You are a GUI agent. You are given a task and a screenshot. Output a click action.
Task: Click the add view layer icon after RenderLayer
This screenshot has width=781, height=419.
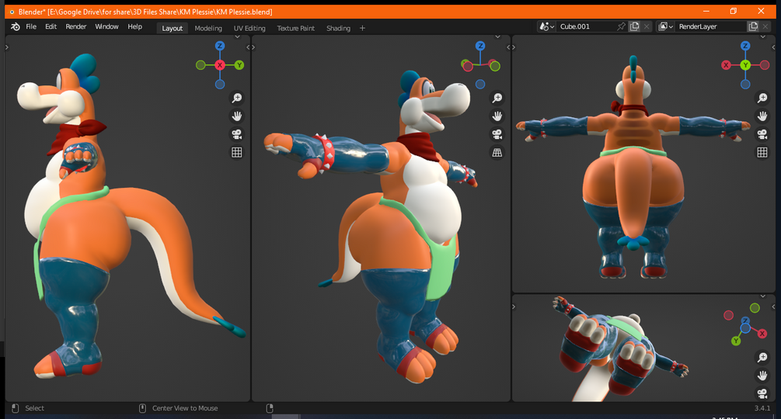pyautogui.click(x=753, y=27)
